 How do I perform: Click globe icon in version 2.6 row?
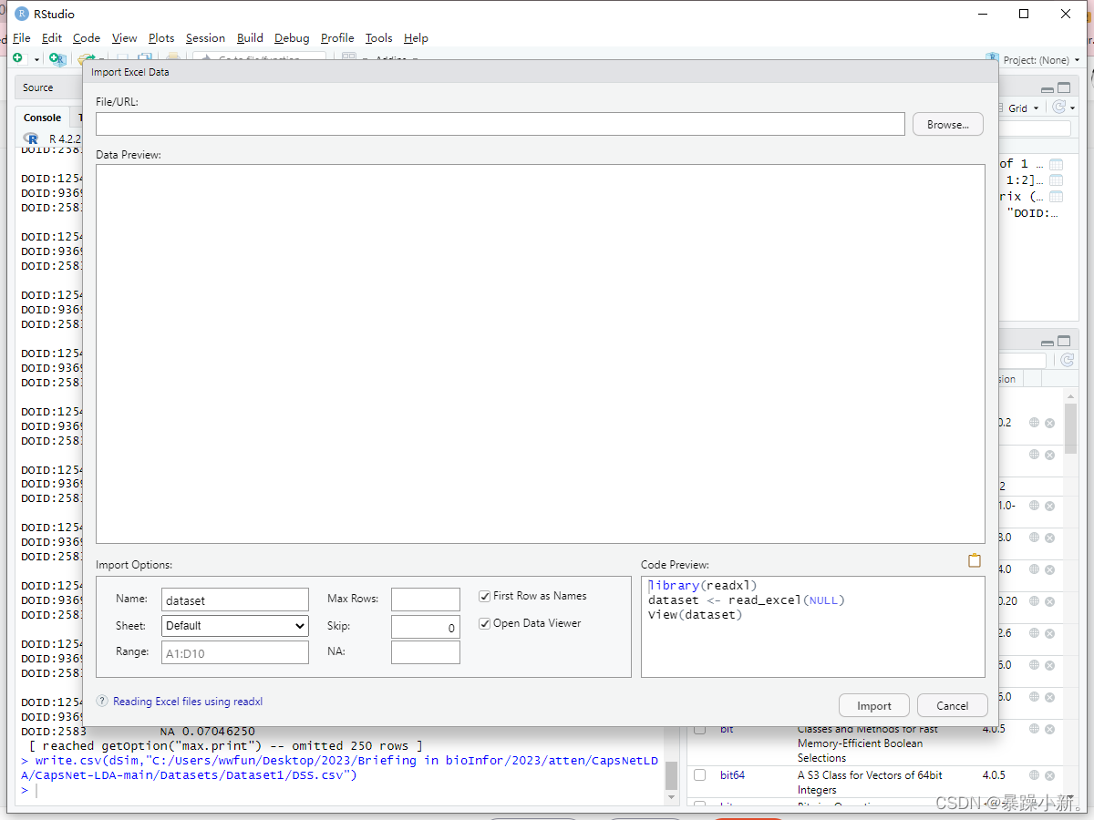[1034, 633]
